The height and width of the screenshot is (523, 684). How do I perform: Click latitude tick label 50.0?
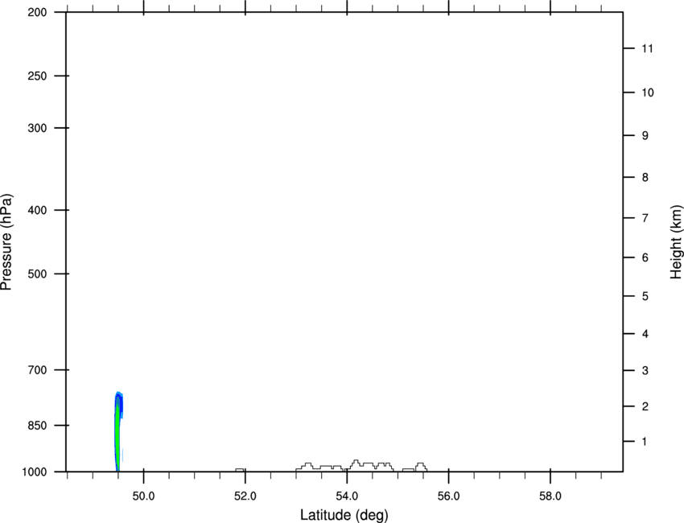[x=143, y=496]
